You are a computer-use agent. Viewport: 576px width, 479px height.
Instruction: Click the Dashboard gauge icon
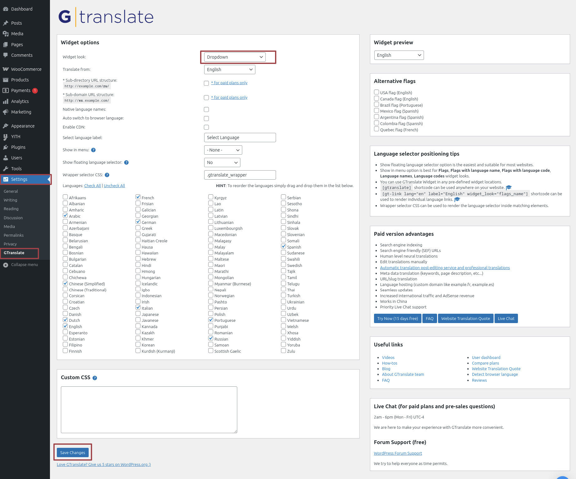pos(6,9)
